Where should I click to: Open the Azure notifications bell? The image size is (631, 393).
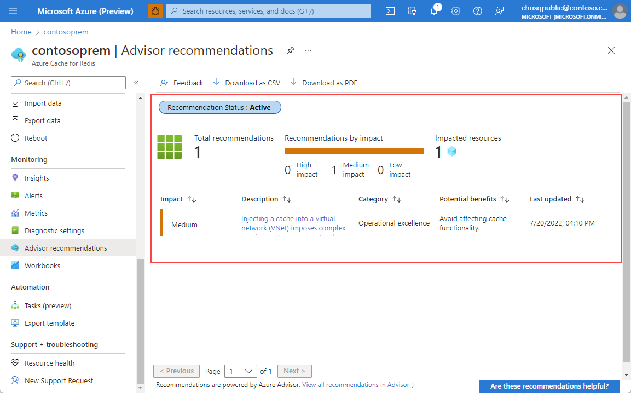434,10
